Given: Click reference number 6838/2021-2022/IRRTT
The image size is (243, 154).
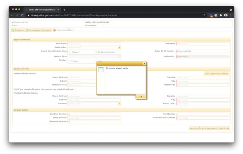Looking at the screenshot, I should click(97, 22).
